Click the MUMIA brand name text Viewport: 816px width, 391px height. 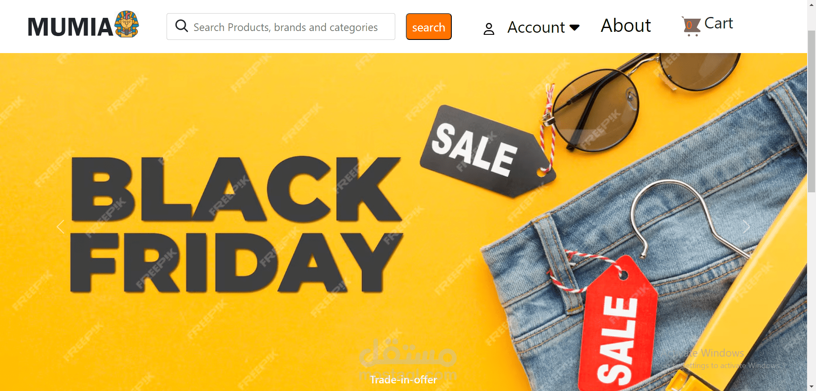[x=71, y=27]
